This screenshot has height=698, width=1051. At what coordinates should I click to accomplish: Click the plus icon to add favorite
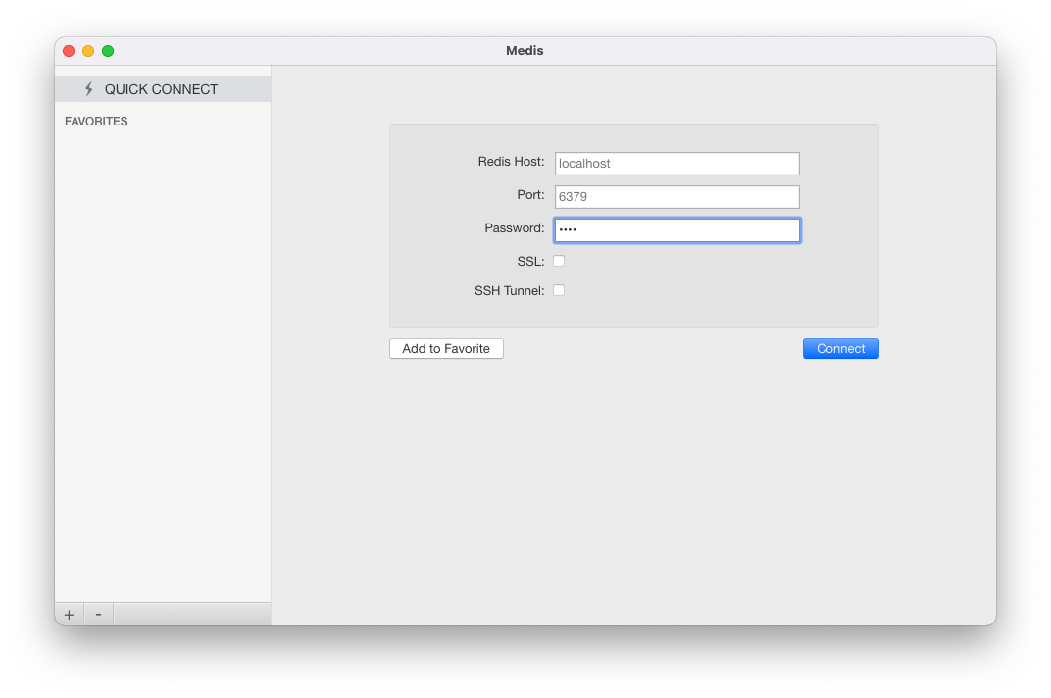69,615
